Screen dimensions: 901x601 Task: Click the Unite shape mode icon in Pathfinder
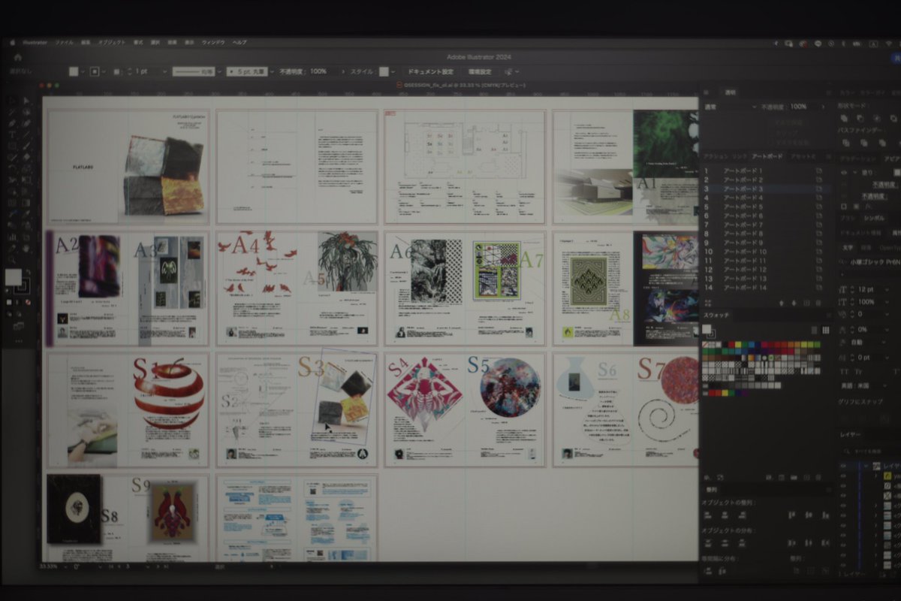coord(844,119)
